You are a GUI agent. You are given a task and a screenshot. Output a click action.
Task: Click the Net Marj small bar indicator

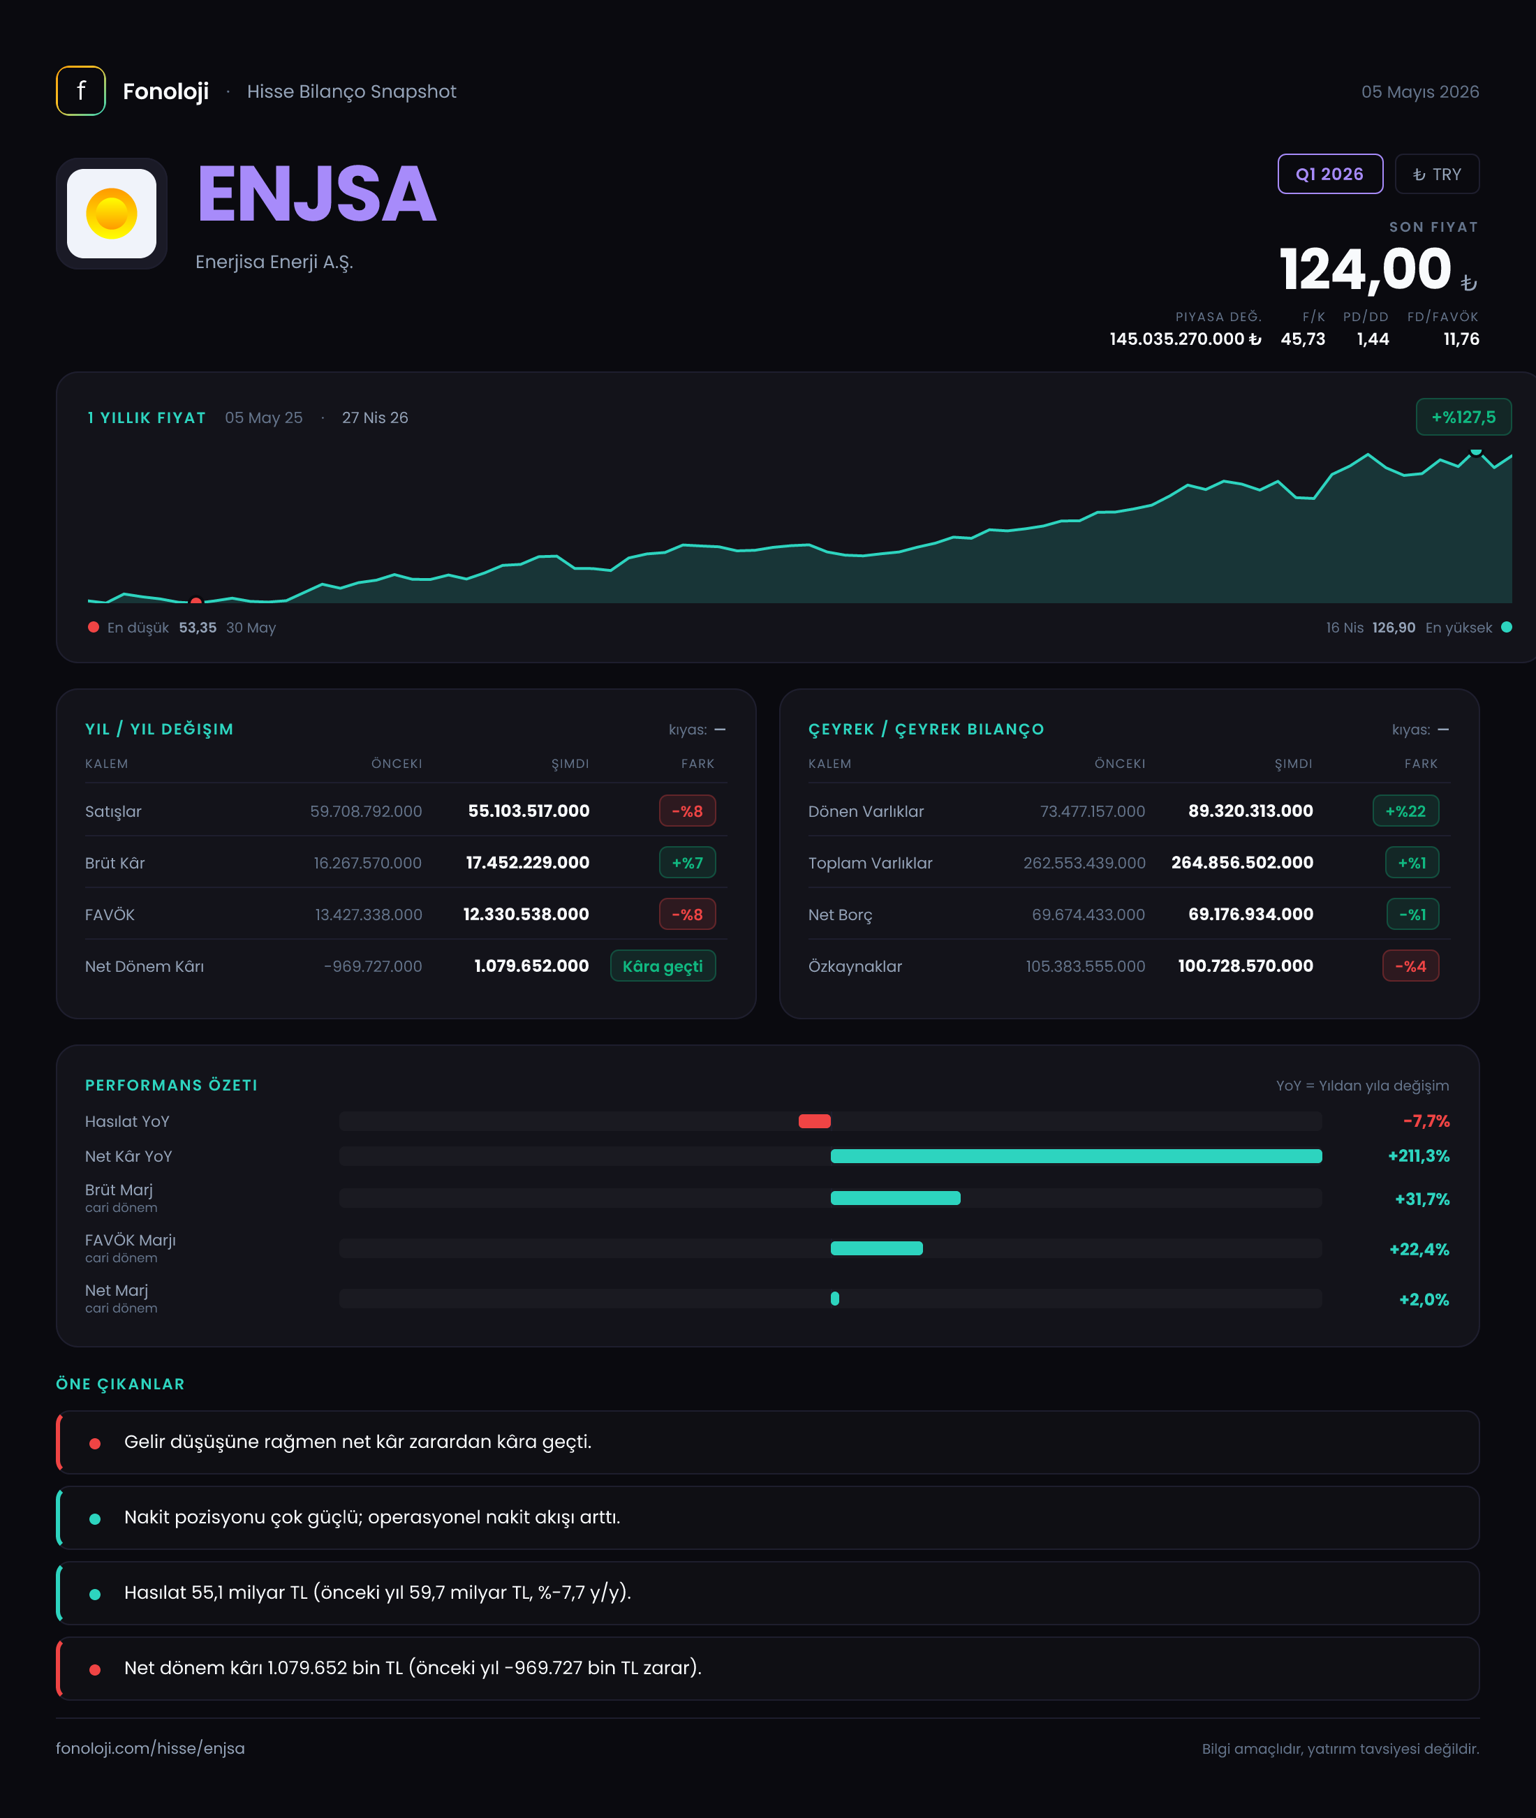click(834, 1298)
